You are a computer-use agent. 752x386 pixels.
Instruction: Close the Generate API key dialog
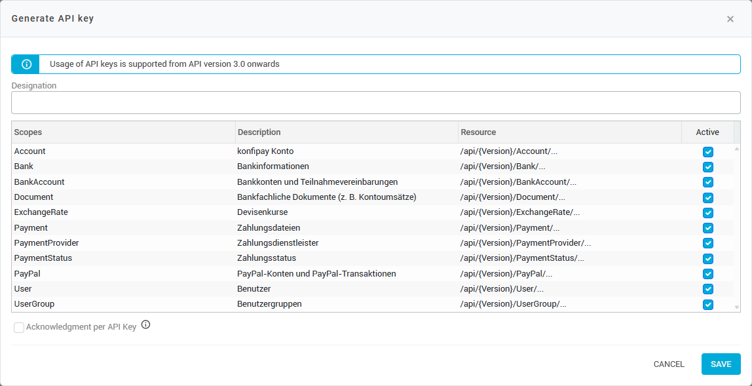pos(730,19)
